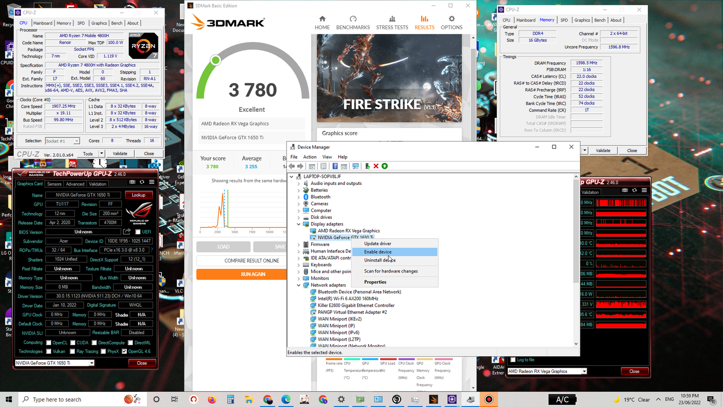Open GPU-Z hamburger menu
The height and width of the screenshot is (407, 723).
point(152,182)
